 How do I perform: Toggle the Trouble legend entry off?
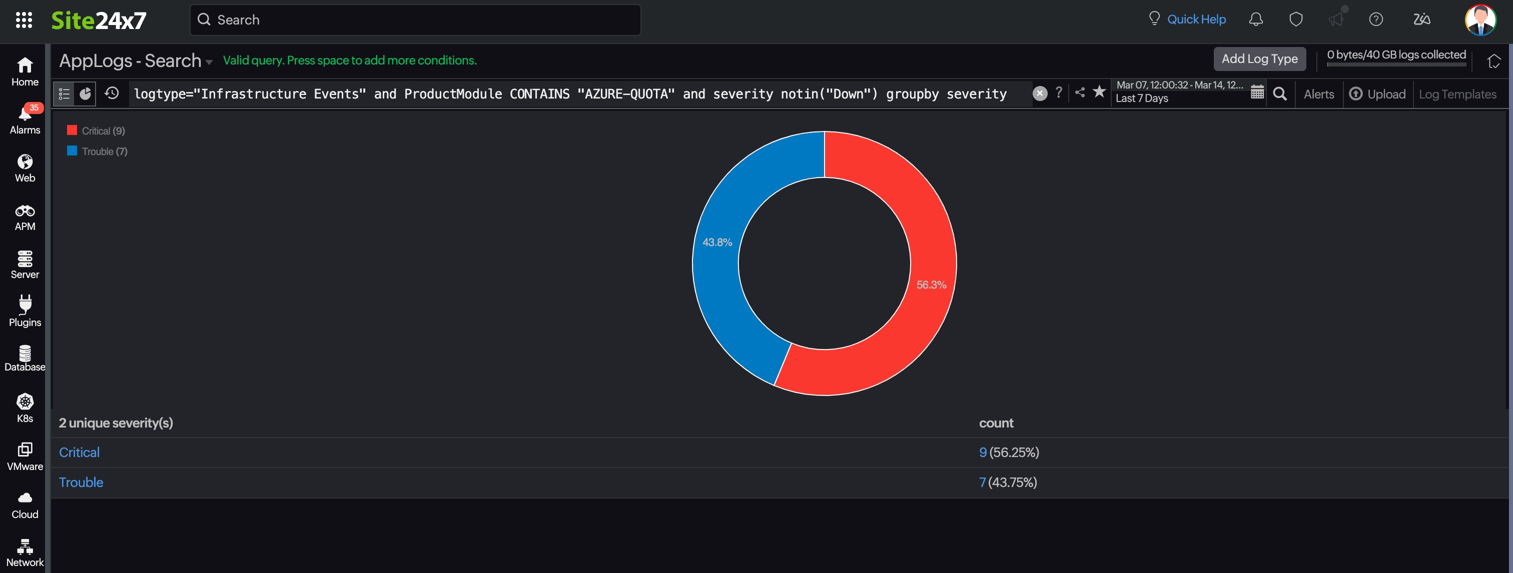[x=98, y=151]
